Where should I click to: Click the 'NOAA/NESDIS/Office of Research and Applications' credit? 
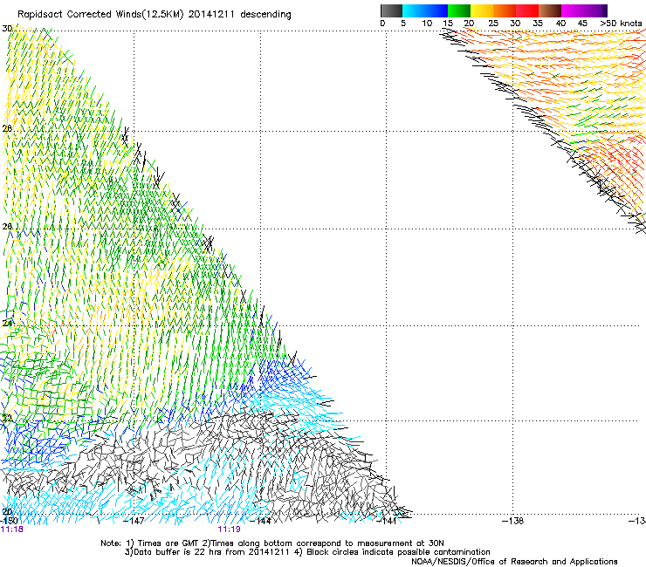[514, 562]
